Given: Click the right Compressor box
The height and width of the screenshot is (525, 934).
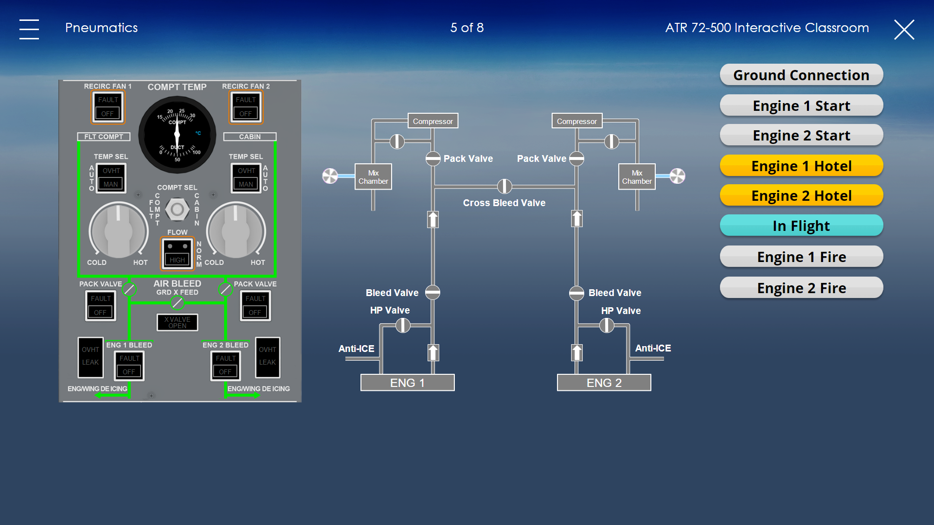Looking at the screenshot, I should click(x=577, y=121).
